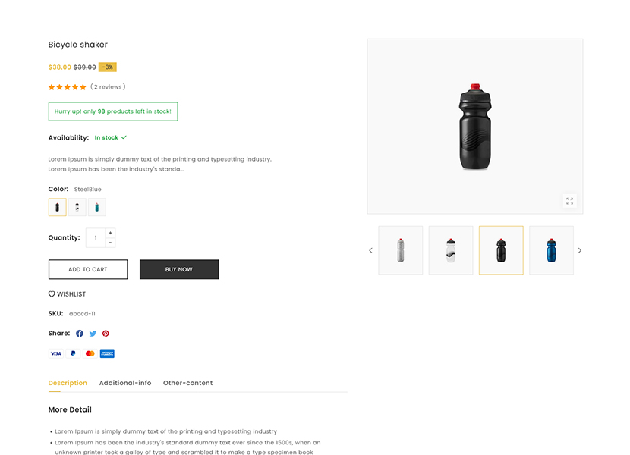Click the next arrow in the thumbnail carousel
The width and height of the screenshot is (630, 455).
[x=579, y=249]
